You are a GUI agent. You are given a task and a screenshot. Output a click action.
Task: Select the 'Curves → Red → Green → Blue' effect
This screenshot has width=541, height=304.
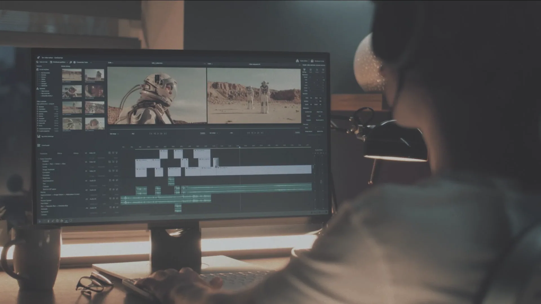(54, 164)
